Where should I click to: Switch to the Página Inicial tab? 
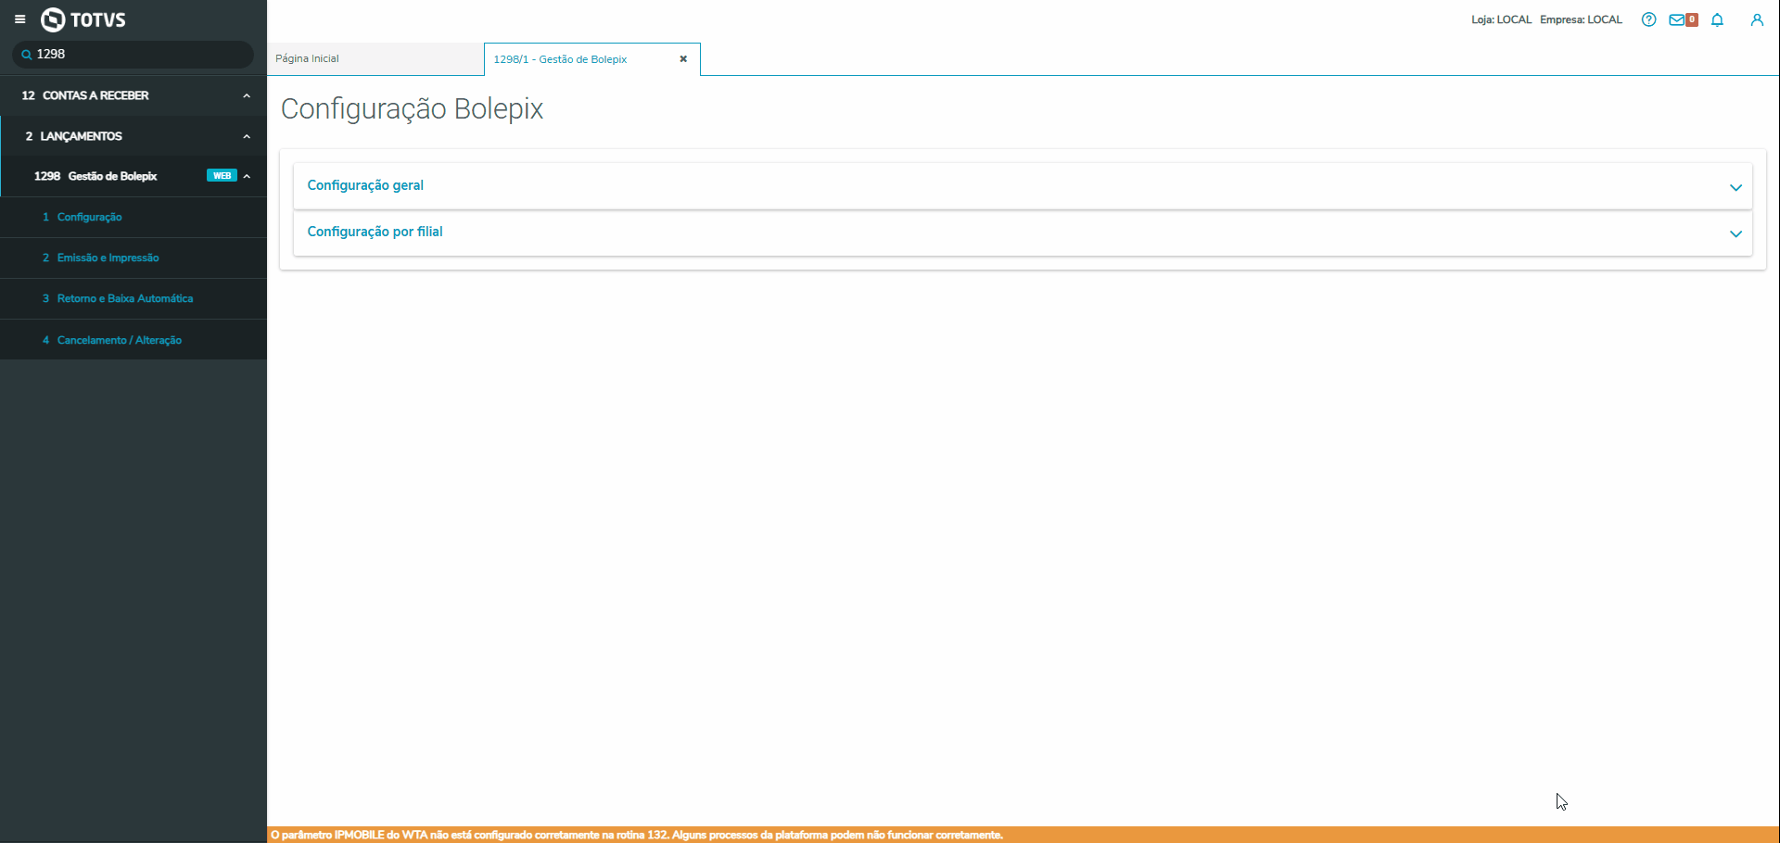(375, 58)
